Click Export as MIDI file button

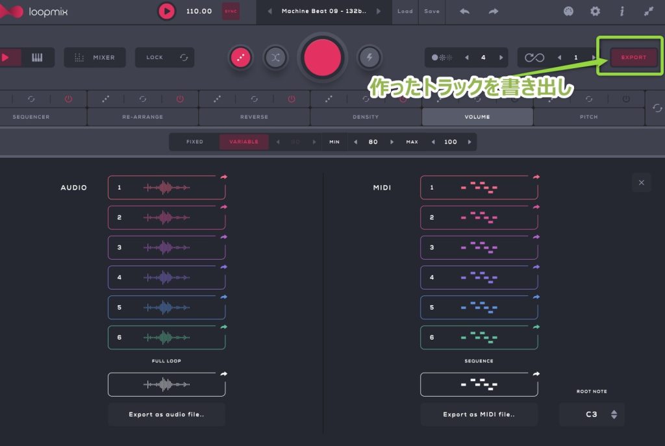479,414
